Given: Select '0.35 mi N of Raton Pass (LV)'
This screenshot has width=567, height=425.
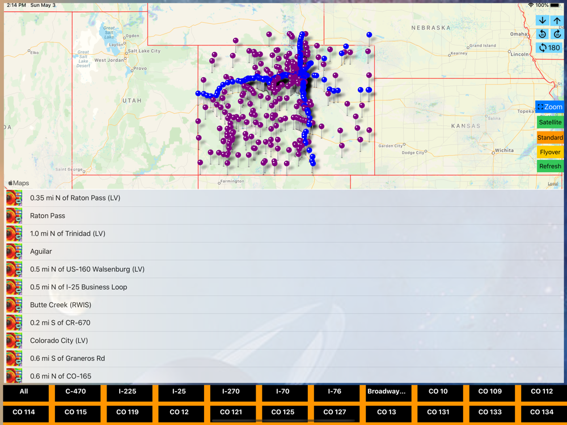Looking at the screenshot, I should (283, 198).
